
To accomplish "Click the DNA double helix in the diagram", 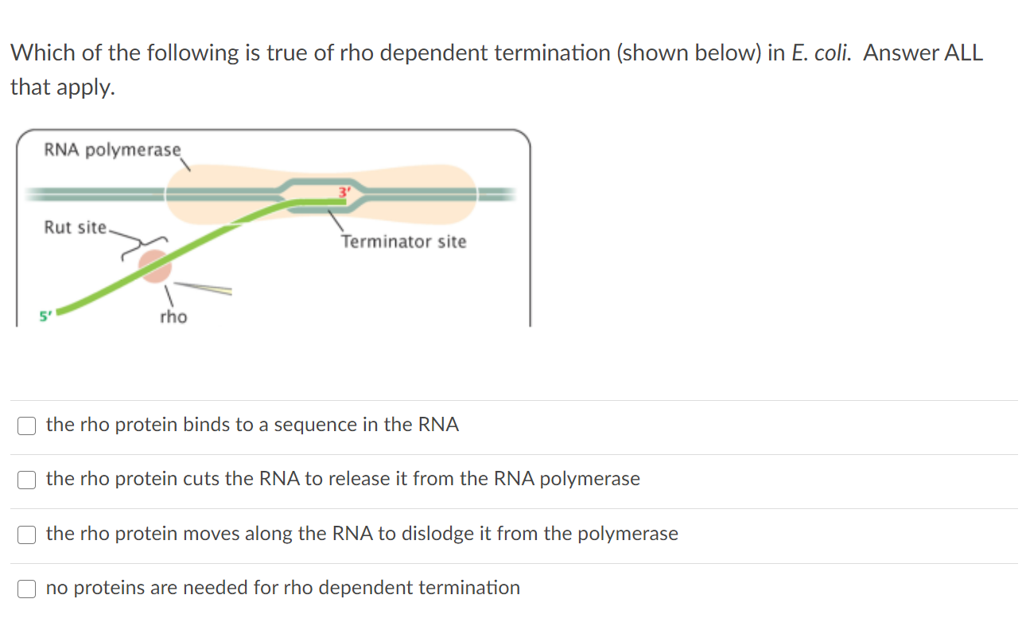I will 95,192.
